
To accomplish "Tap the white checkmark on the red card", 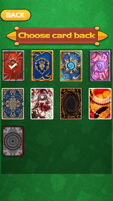I will [12, 66].
